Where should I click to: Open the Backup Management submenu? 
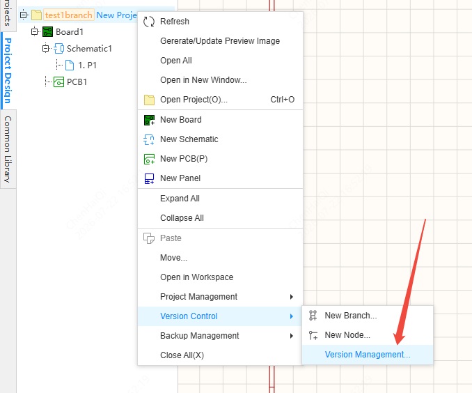220,336
